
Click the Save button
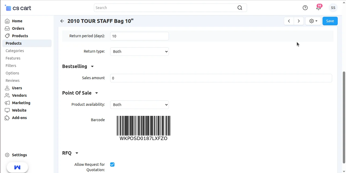pyautogui.click(x=330, y=21)
